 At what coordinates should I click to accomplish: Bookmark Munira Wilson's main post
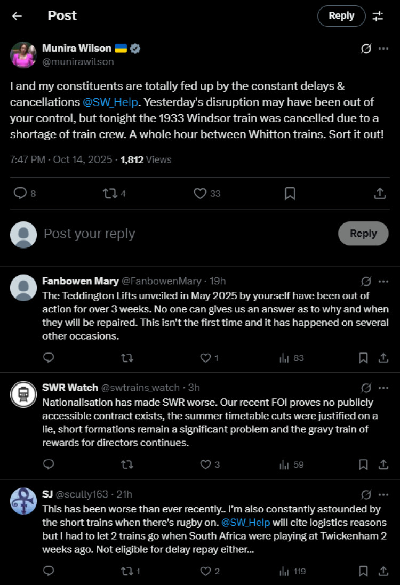click(x=290, y=193)
